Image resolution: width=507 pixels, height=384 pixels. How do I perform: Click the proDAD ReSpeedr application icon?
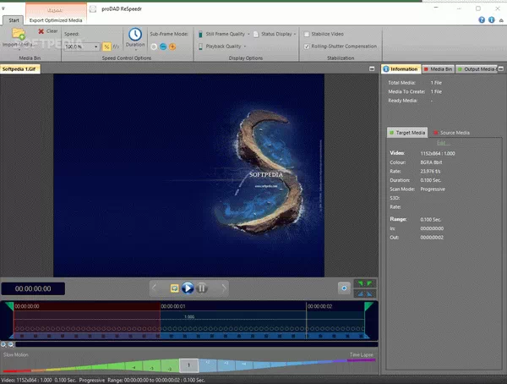[93, 9]
